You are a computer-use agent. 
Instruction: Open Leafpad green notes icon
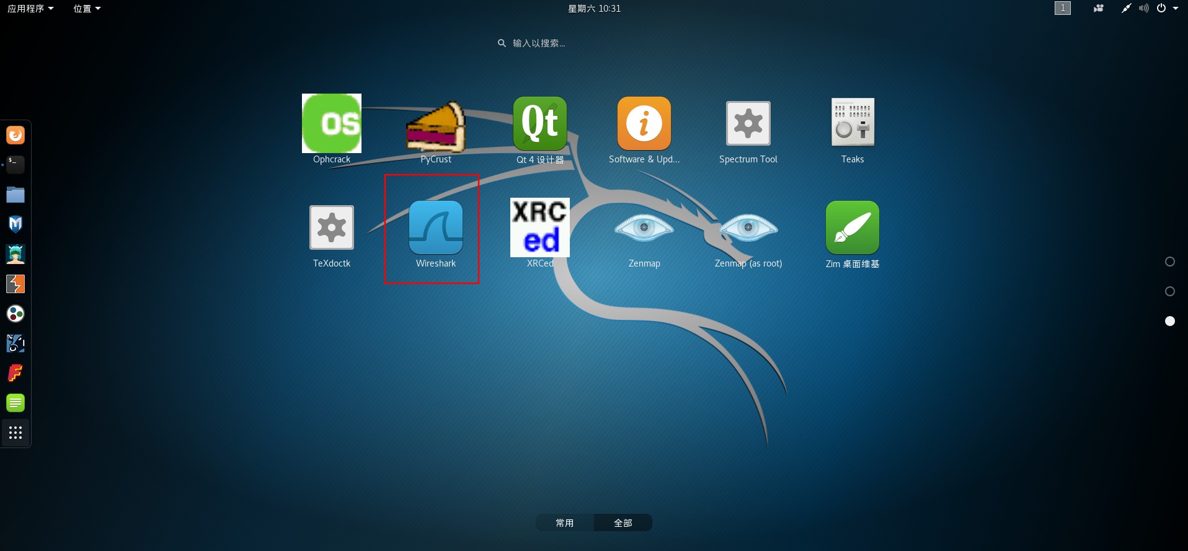(x=16, y=403)
